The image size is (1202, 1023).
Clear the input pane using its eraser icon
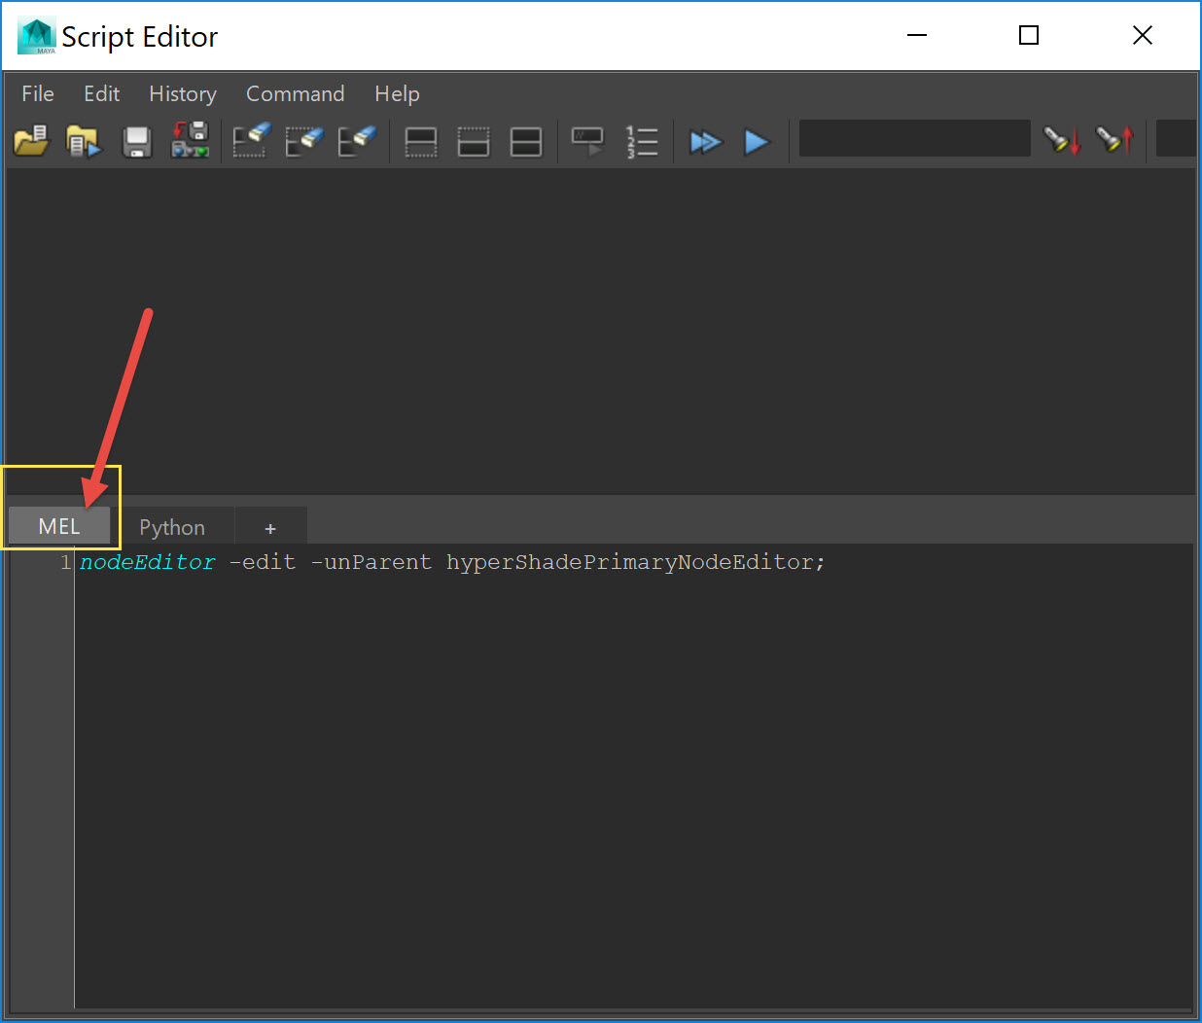(304, 141)
